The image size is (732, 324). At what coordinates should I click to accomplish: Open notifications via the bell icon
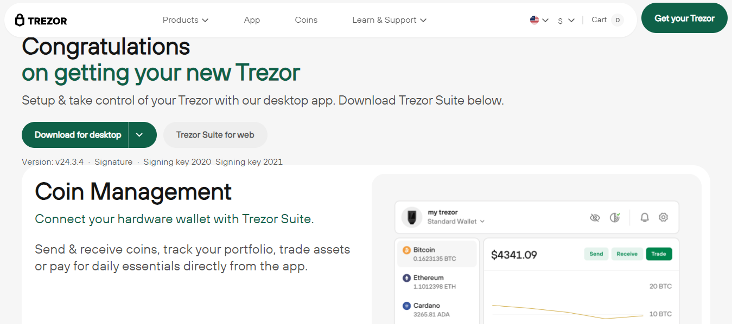coord(644,217)
